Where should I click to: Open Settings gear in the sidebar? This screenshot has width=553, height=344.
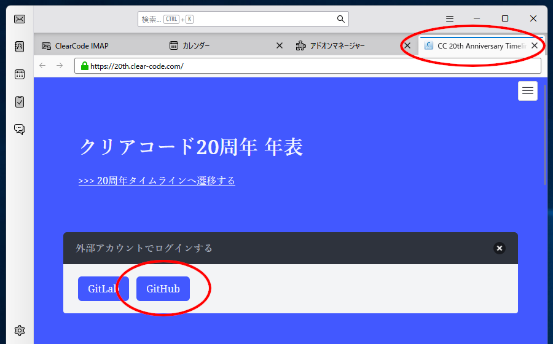(x=20, y=330)
